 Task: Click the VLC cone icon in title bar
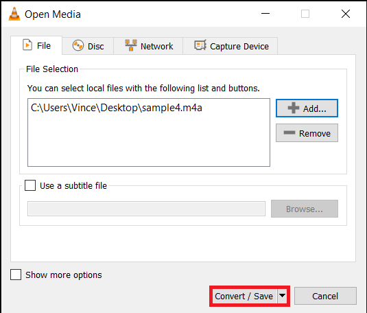[x=14, y=14]
